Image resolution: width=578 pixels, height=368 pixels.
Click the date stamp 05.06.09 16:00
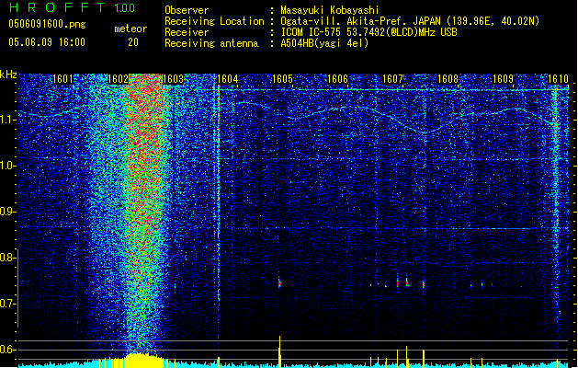(x=47, y=42)
